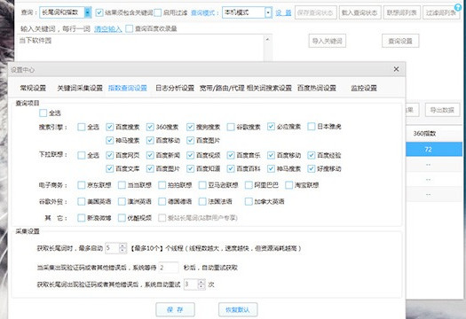Switch to 宽带/路由/代理 tab
This screenshot has width=466, height=319.
(222, 88)
